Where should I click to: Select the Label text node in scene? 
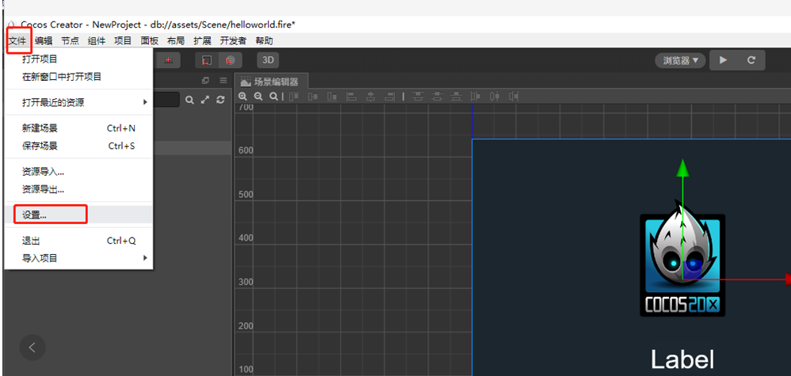coord(682,359)
